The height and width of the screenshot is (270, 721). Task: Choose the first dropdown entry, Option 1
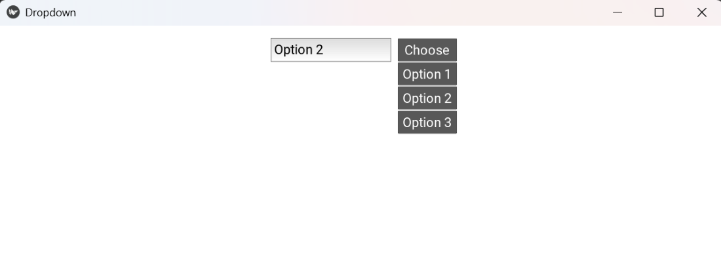click(427, 74)
